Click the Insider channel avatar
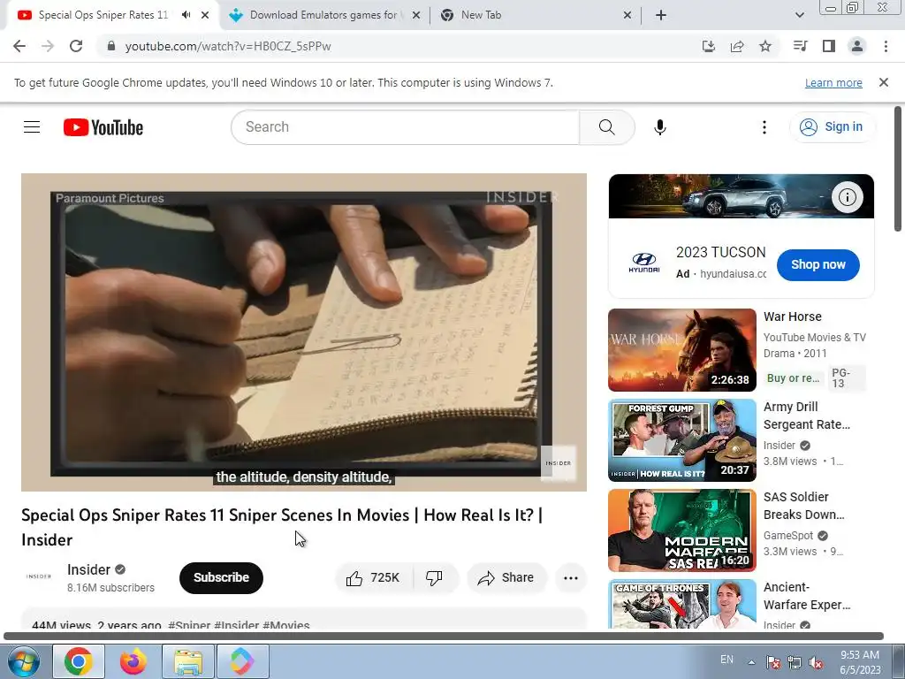The image size is (905, 679). tap(39, 576)
